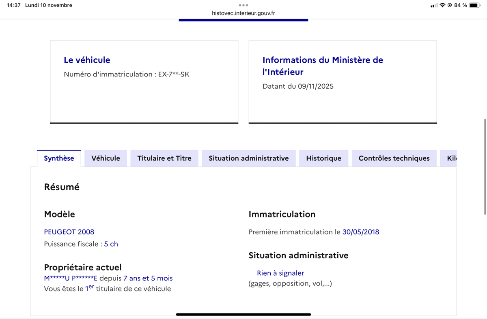The image size is (487, 319).
Task: Click the 'Résumé' heading
Action: pos(62,187)
